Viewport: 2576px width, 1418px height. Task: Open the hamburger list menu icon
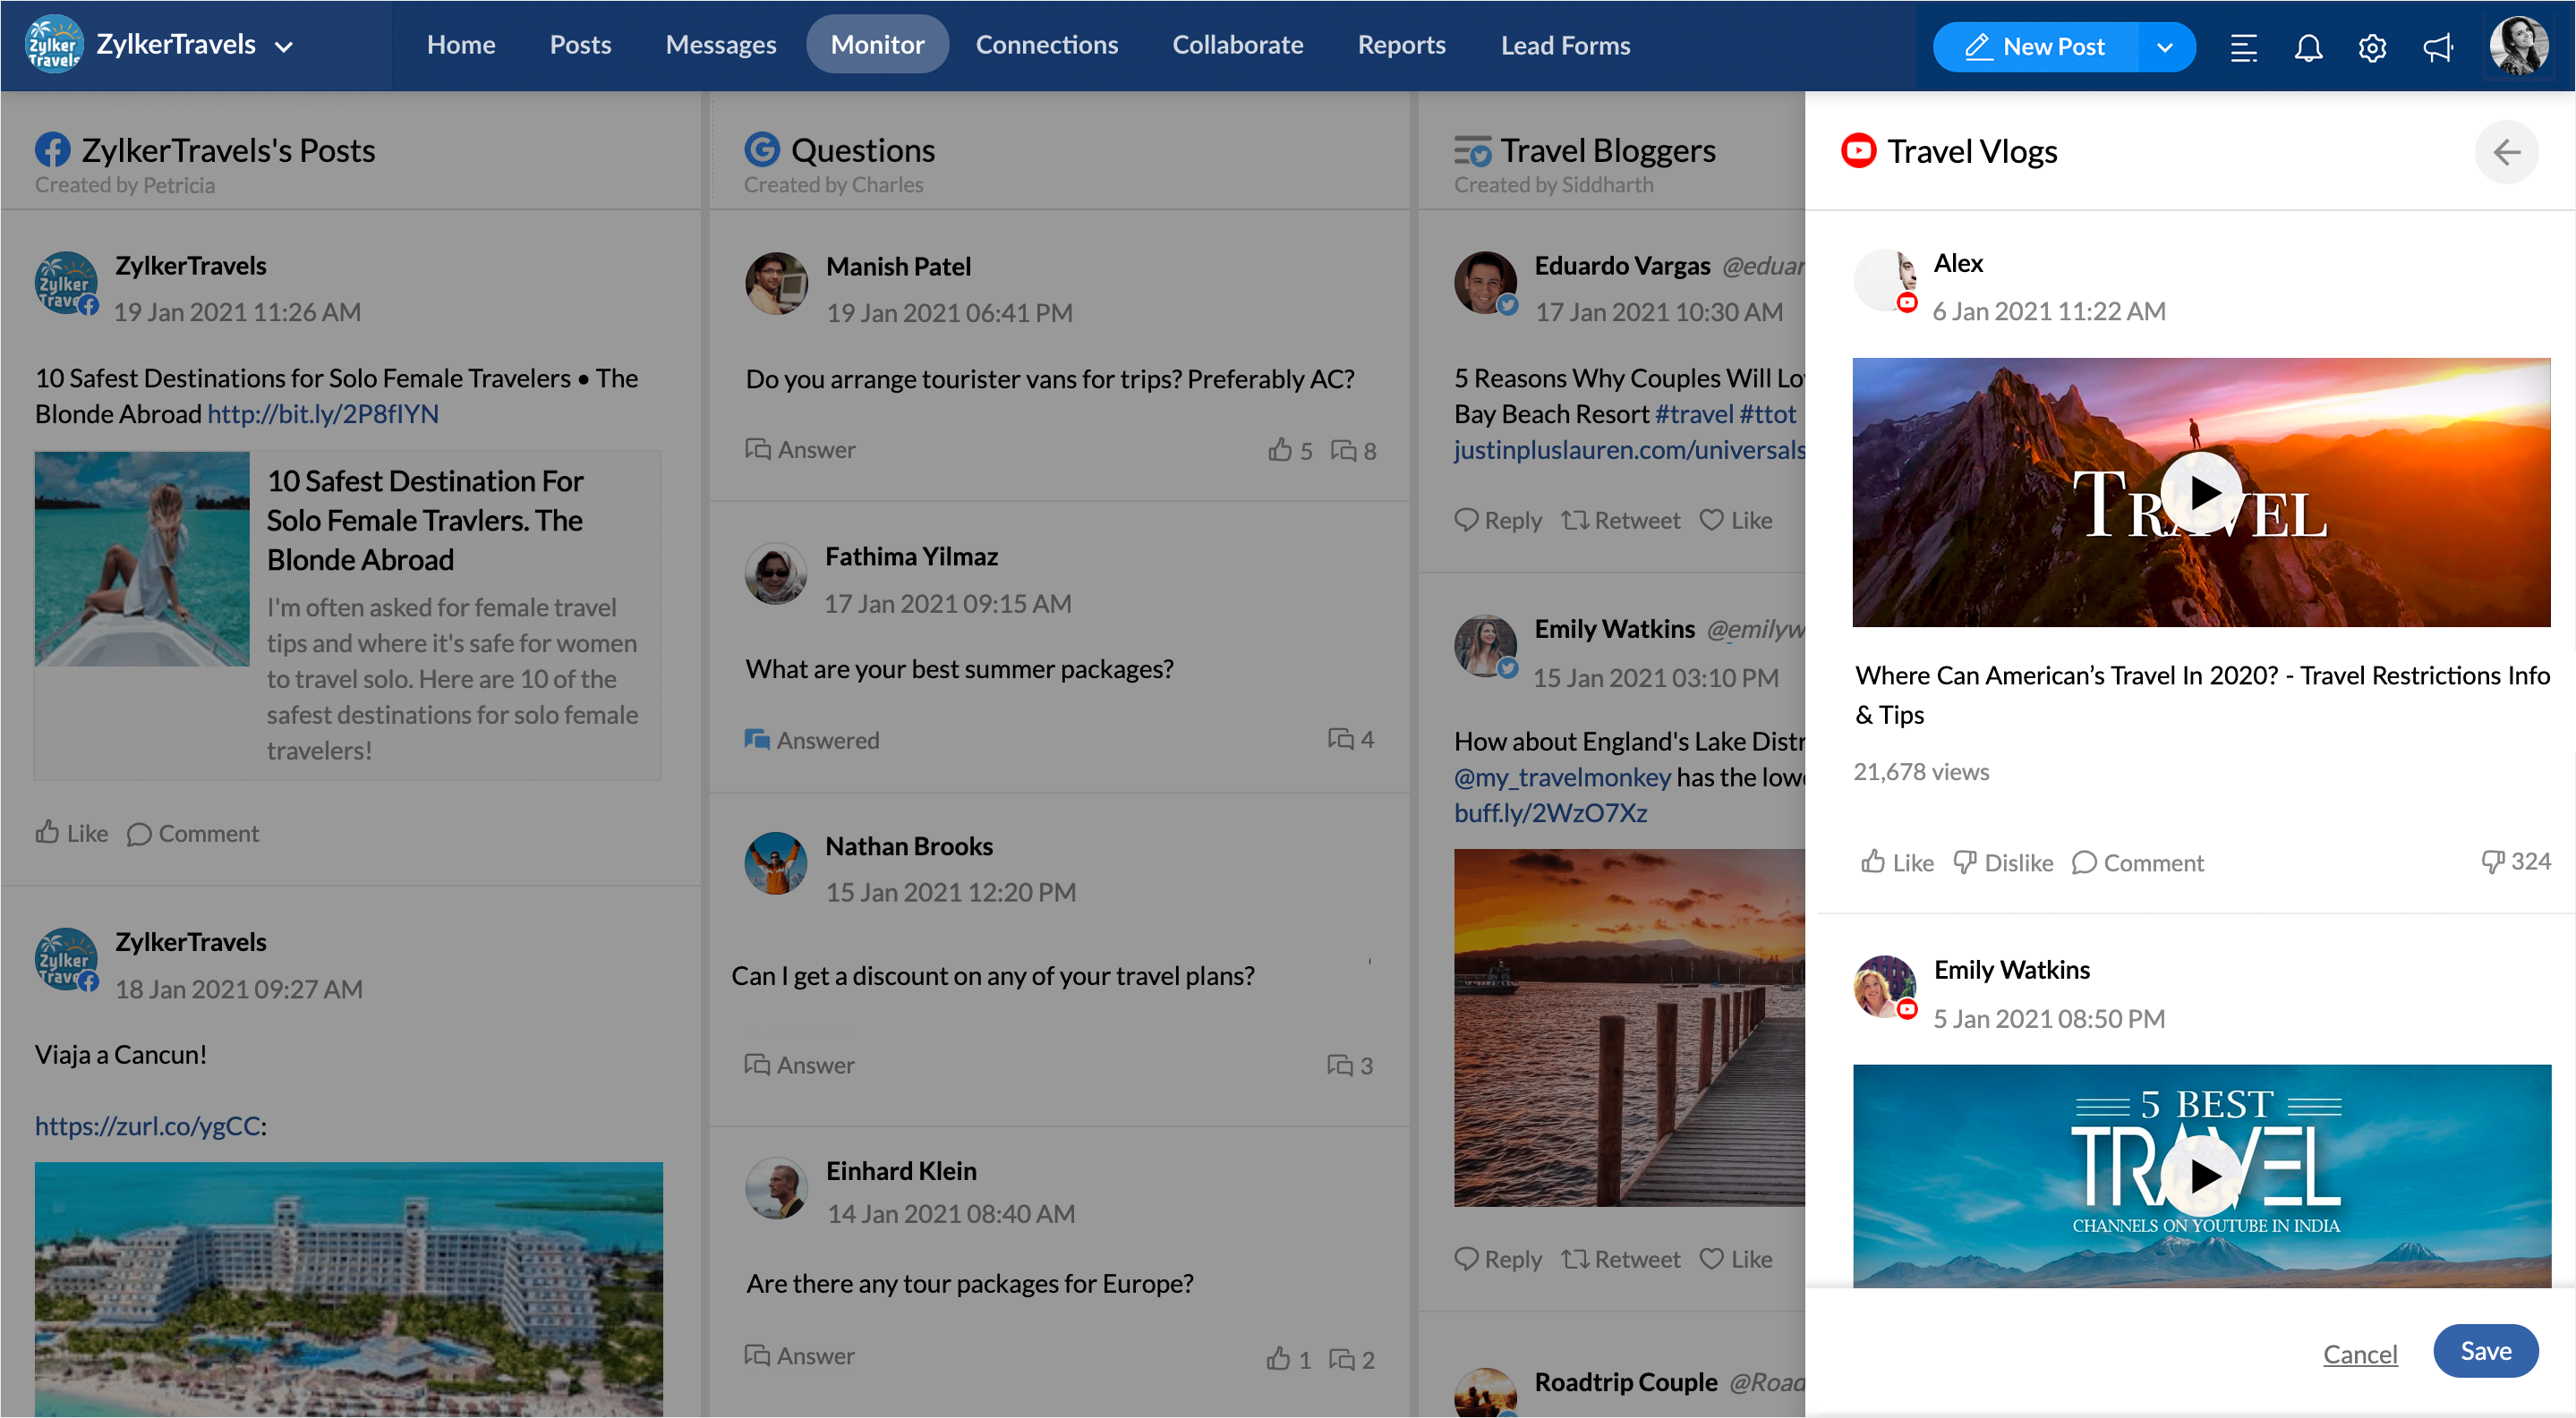(x=2243, y=47)
